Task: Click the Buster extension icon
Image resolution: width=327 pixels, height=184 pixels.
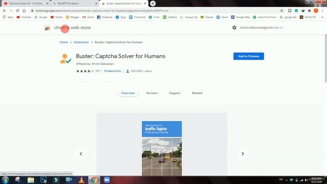Action: pyautogui.click(x=65, y=59)
